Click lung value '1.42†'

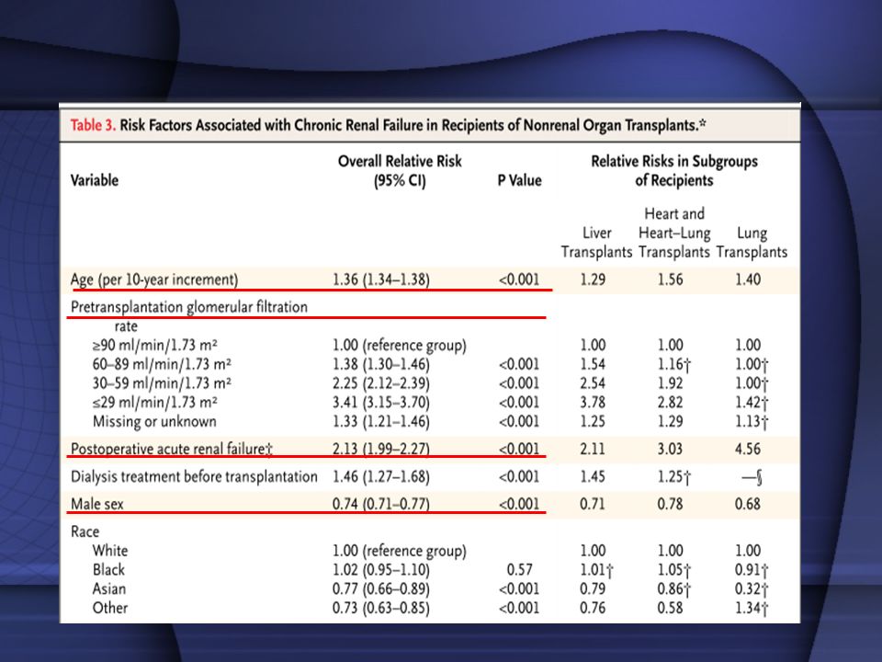[x=752, y=403]
